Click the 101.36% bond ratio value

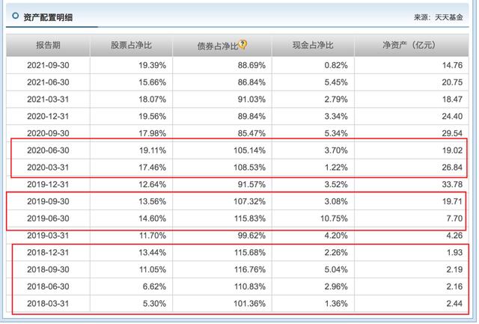(250, 304)
